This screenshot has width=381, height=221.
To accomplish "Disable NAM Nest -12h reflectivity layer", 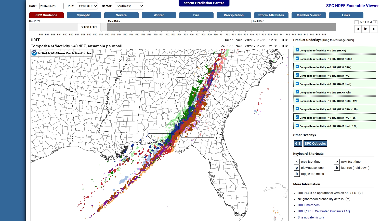I will point(297,126).
